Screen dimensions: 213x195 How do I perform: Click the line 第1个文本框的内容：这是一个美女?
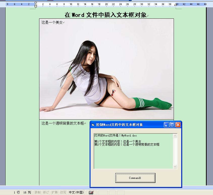118,142
